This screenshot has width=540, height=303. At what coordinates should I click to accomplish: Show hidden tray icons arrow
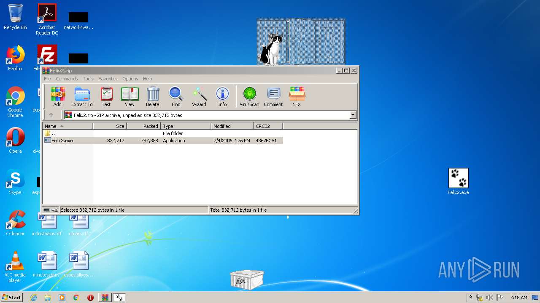point(470,298)
